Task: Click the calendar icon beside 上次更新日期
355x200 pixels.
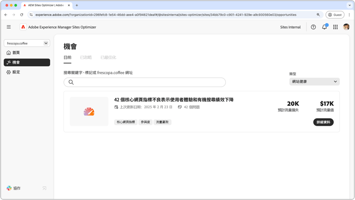Action: pyautogui.click(x=116, y=107)
